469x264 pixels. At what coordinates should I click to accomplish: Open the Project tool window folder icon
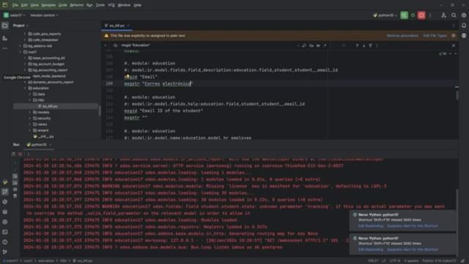click(x=5, y=26)
